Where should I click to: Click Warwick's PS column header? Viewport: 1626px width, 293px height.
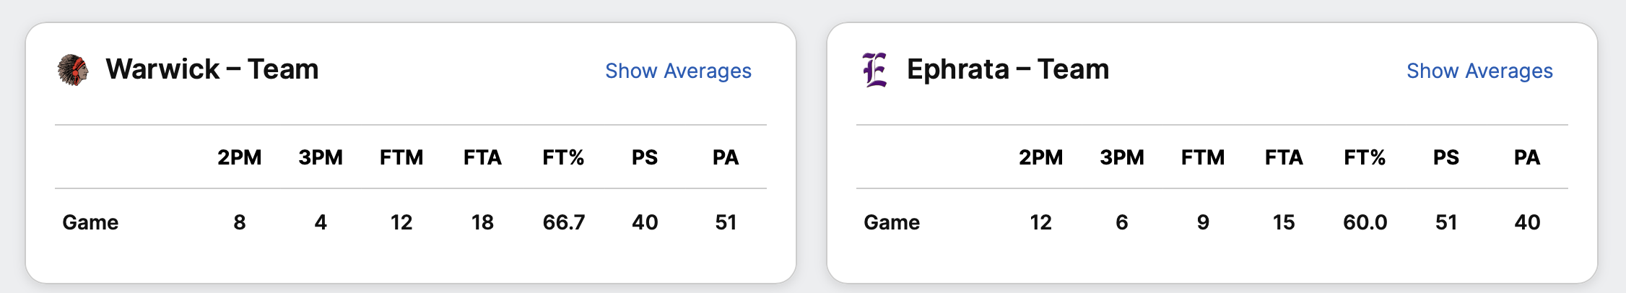(x=645, y=157)
